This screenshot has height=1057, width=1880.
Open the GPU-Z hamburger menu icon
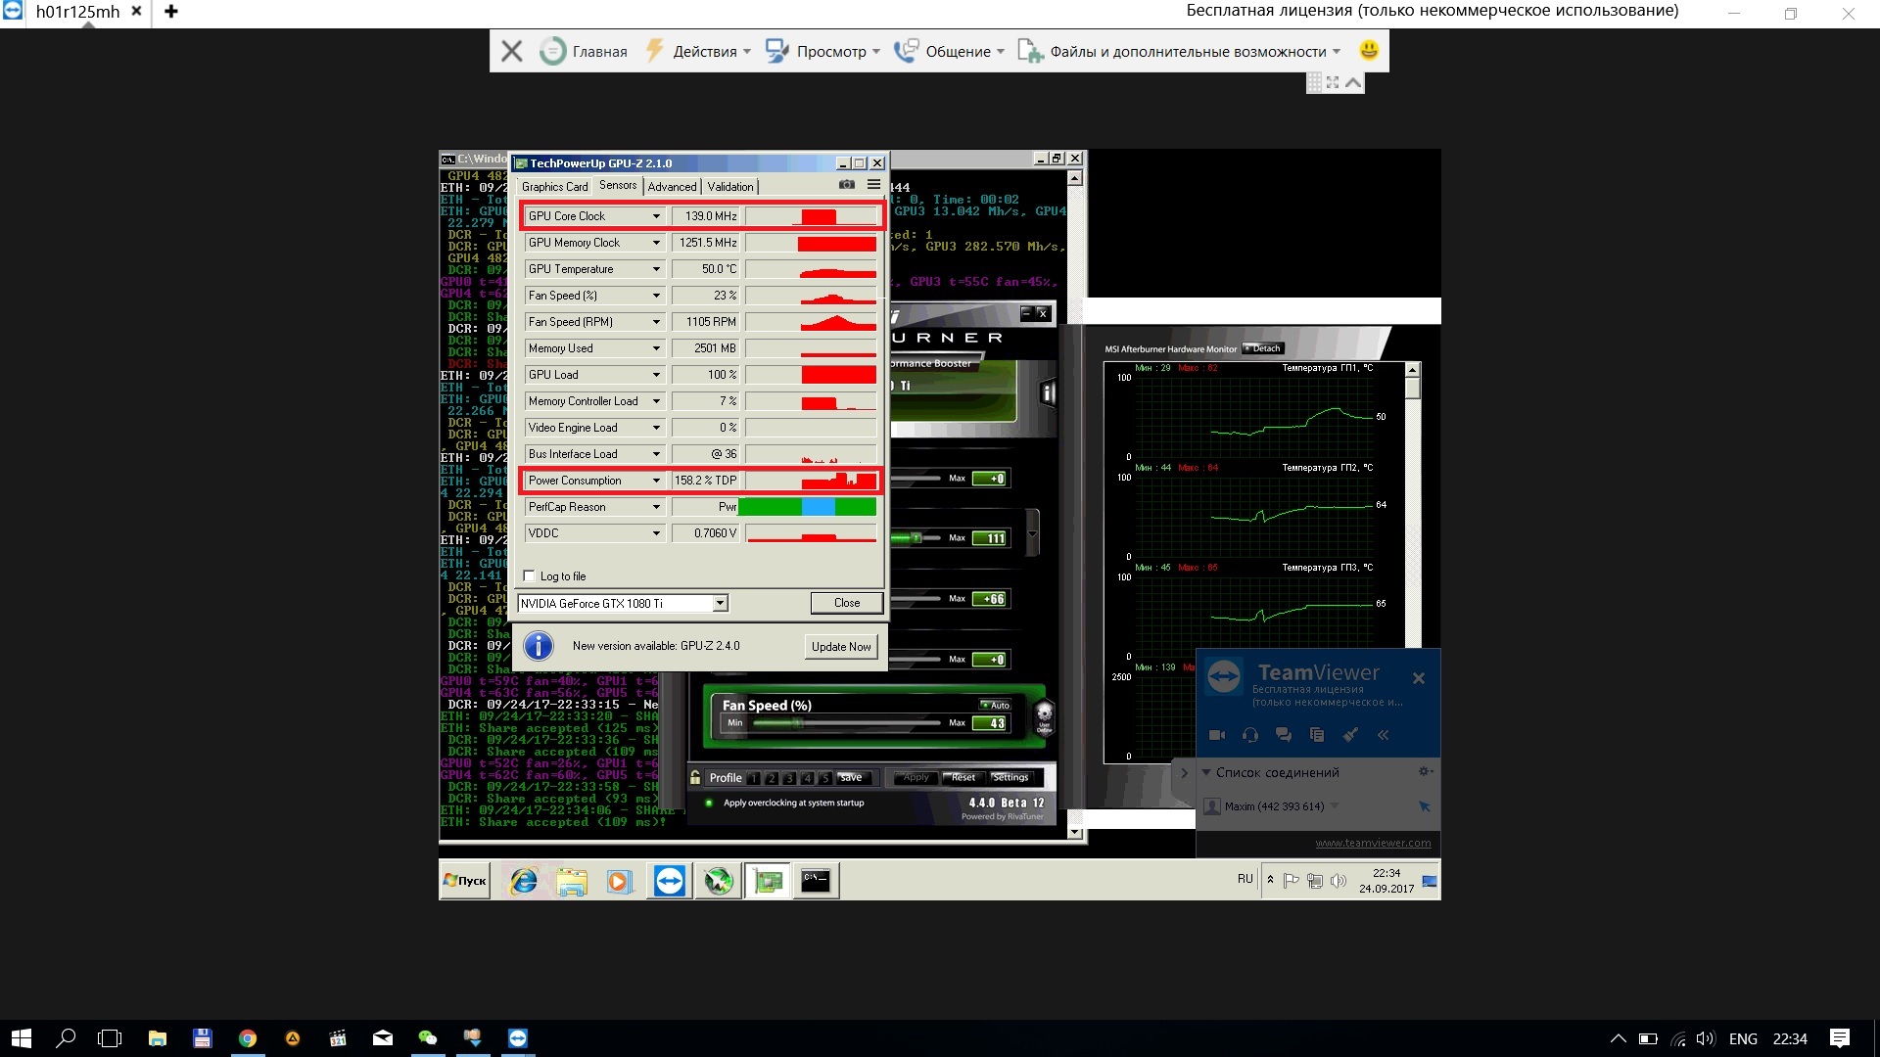873,185
